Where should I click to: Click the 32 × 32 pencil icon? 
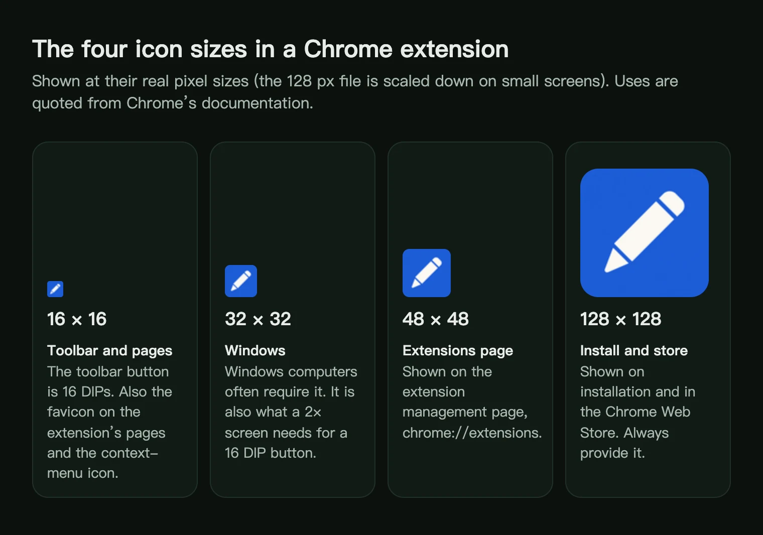click(x=241, y=281)
